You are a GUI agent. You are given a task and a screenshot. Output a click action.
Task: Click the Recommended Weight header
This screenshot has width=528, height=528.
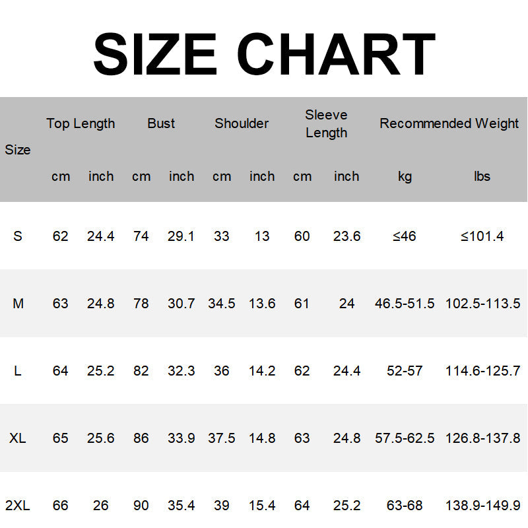449,123
